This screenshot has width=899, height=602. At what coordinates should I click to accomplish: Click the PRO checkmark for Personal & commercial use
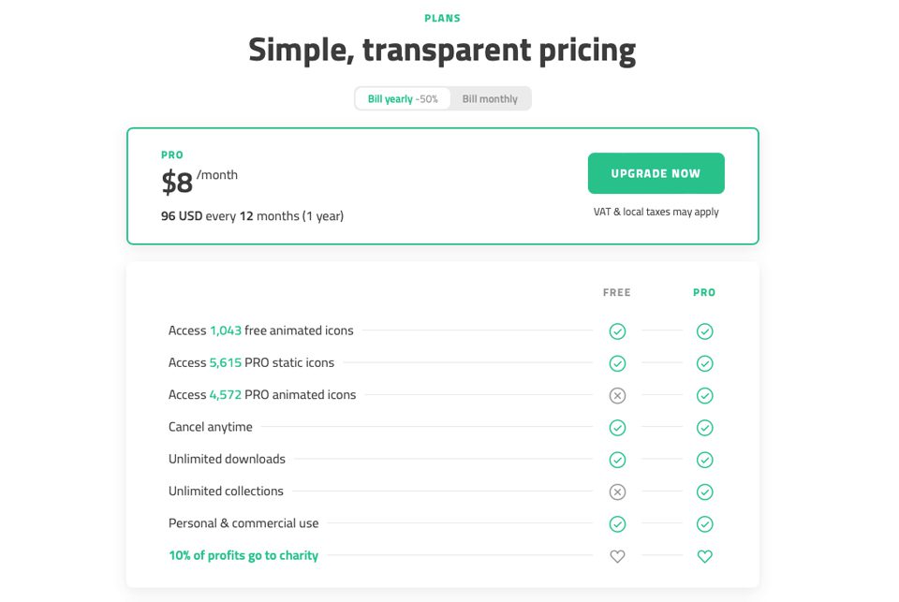pos(705,523)
